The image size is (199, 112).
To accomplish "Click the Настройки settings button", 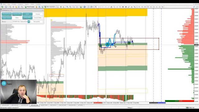I will 37,21.
